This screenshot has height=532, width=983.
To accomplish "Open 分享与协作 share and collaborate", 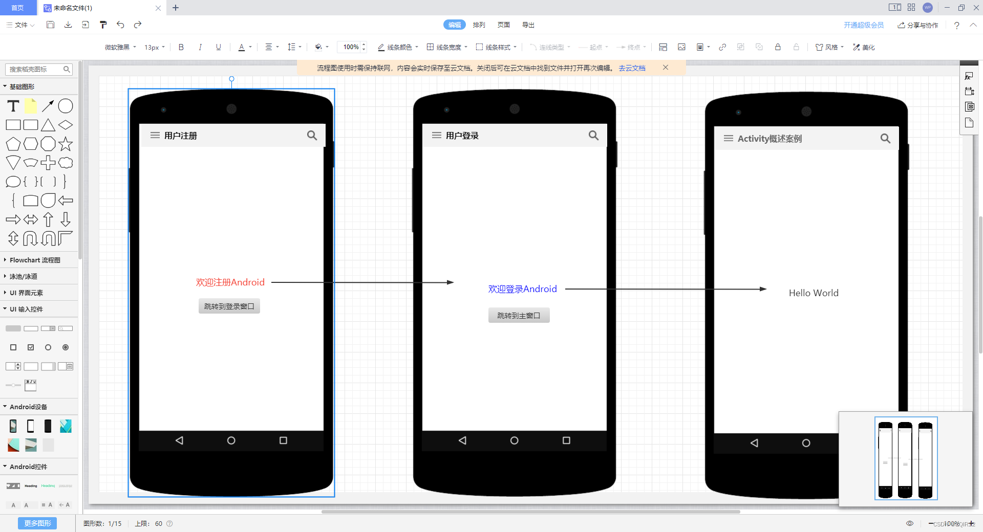I will point(918,25).
